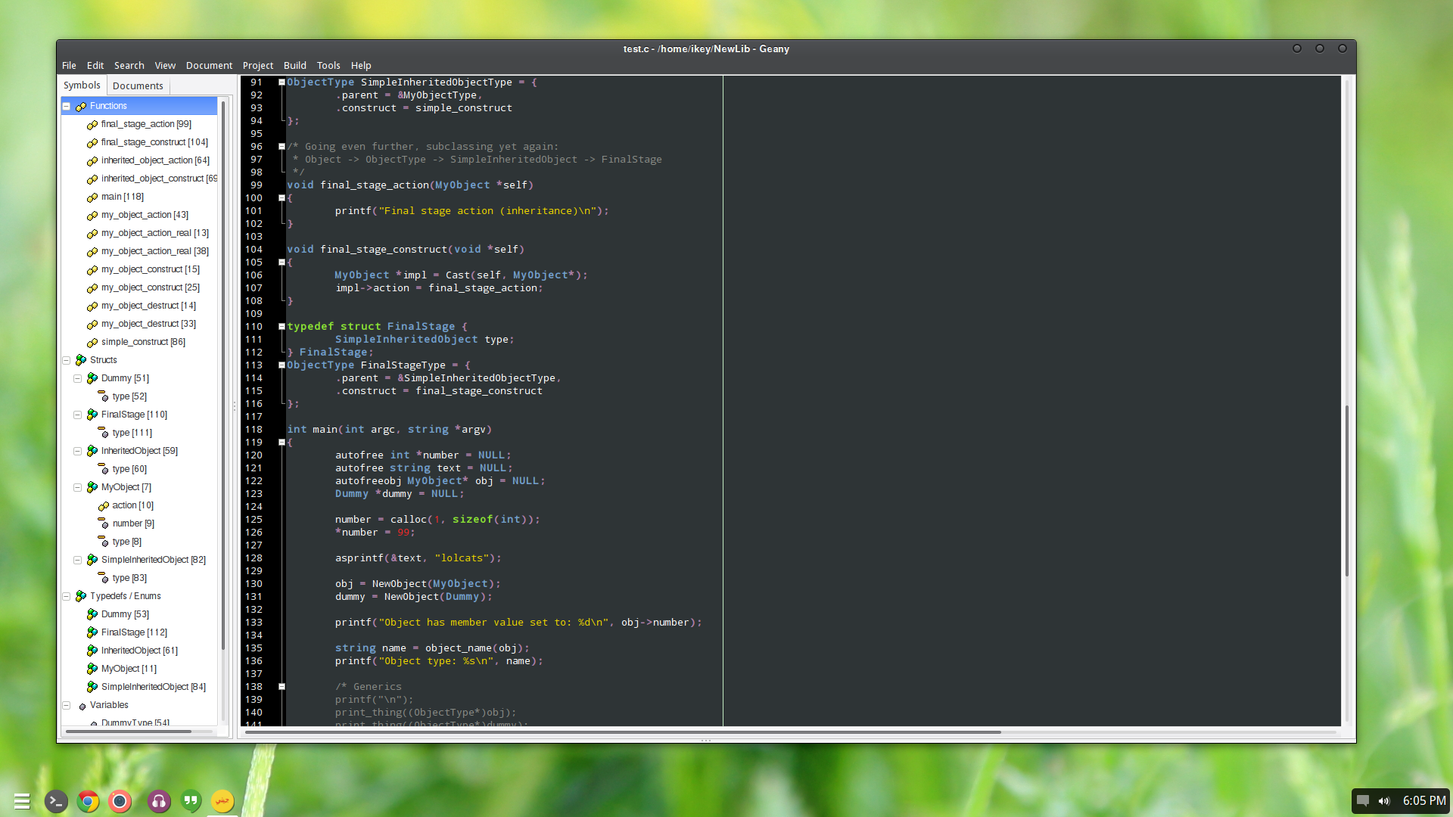Launch the terminal from the panel

tap(56, 801)
